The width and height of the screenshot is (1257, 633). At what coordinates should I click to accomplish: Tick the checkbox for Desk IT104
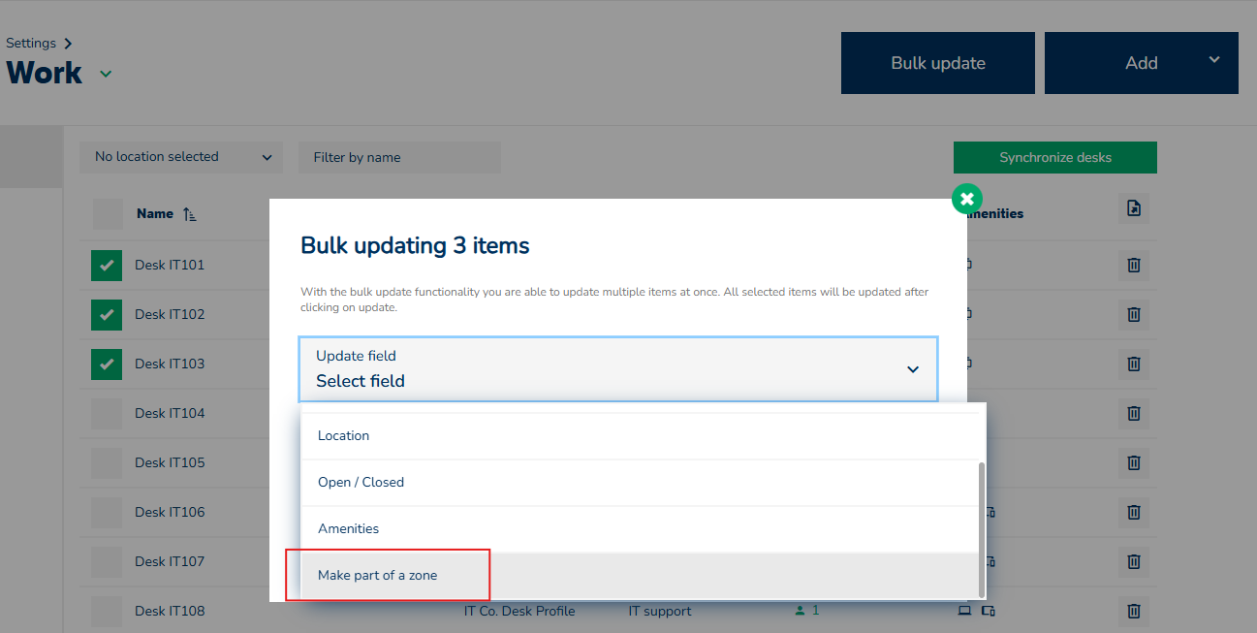107,413
